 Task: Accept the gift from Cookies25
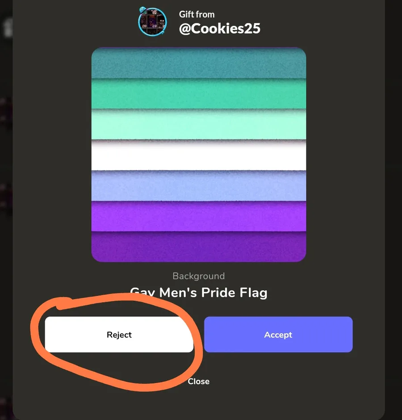coord(278,335)
